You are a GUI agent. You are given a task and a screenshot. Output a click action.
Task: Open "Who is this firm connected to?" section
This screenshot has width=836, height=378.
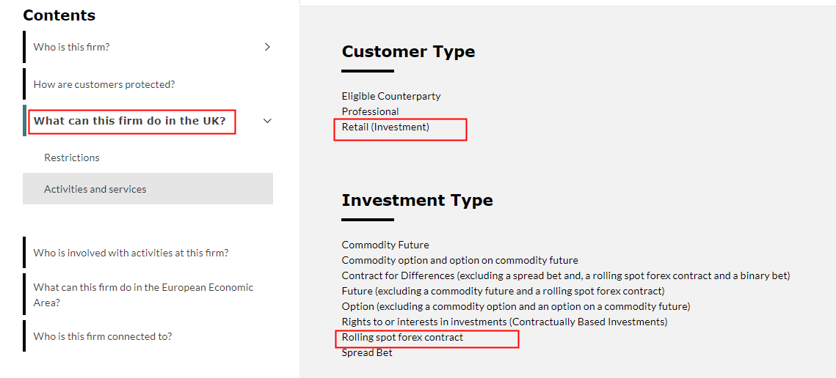103,336
